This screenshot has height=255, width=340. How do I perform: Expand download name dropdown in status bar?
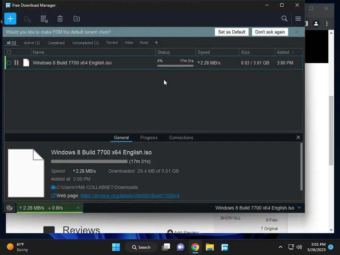[299, 208]
